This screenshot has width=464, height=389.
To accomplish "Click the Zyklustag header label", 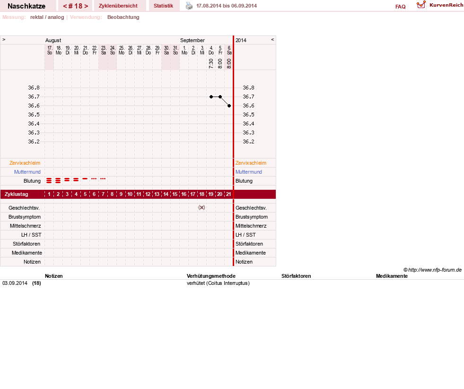I will pyautogui.click(x=16, y=194).
